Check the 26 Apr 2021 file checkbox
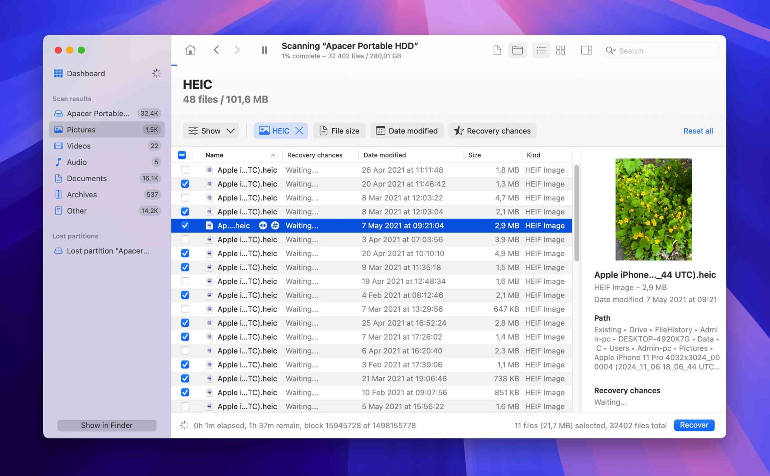The height and width of the screenshot is (476, 770). coord(185,170)
